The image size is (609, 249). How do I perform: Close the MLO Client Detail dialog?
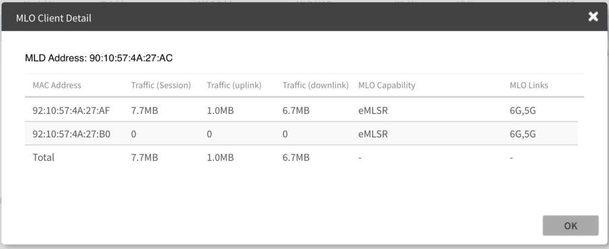592,17
